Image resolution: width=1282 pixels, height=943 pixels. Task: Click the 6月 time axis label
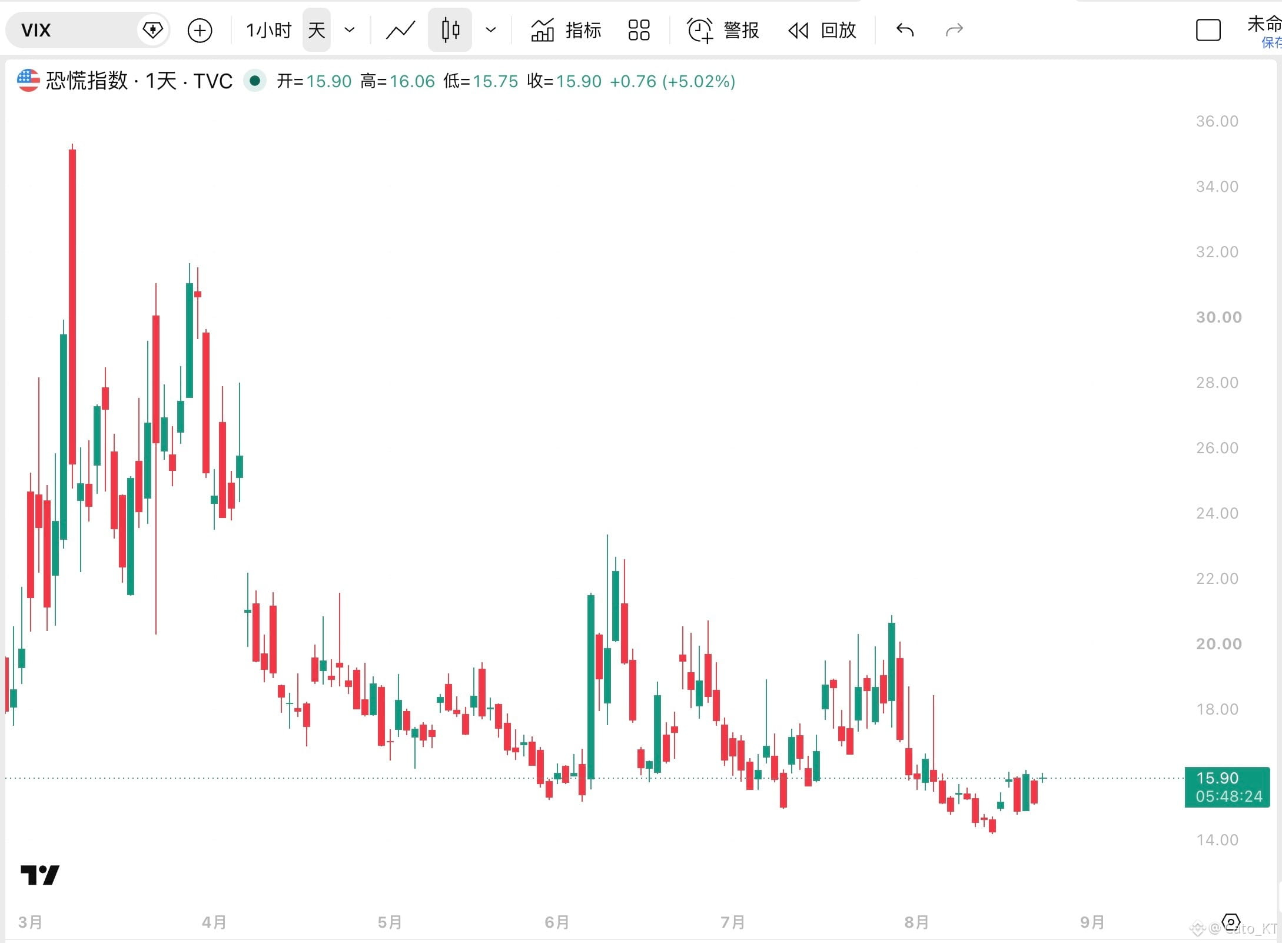click(557, 922)
